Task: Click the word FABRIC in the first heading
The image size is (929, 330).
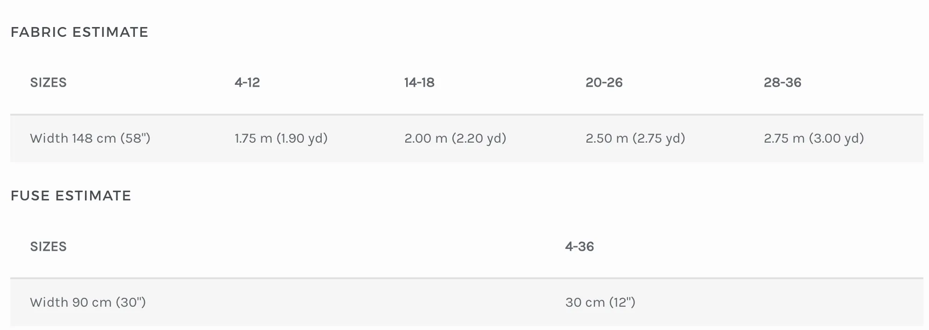Action: [39, 32]
